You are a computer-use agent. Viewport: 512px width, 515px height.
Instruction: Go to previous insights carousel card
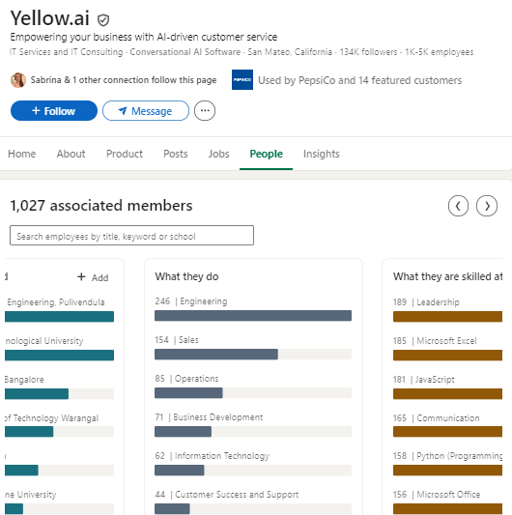(x=458, y=206)
